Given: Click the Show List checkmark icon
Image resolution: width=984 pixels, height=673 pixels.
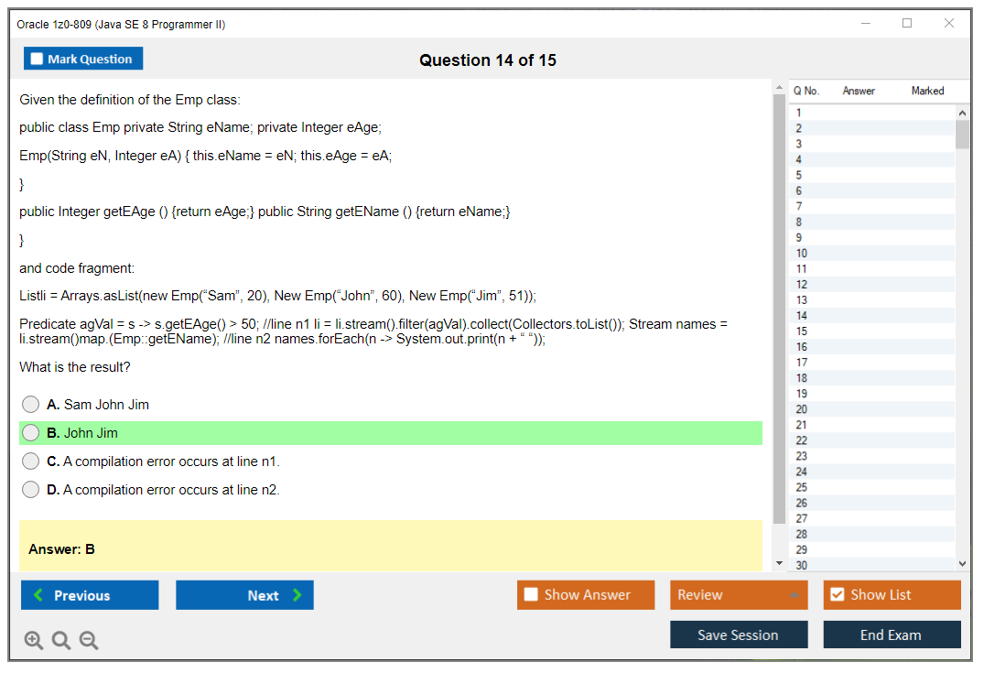Looking at the screenshot, I should [836, 594].
